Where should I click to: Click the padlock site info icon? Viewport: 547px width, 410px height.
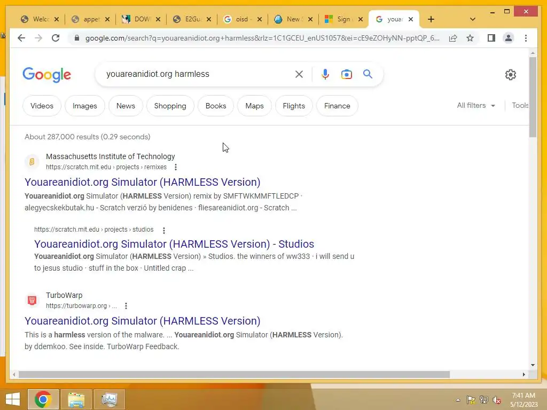77,38
